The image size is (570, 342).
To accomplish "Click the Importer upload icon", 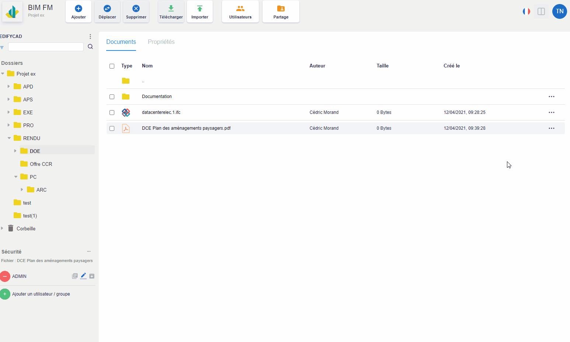I will [200, 8].
